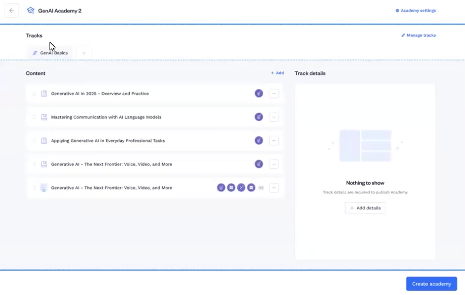Switch to the GenAI Basics track tab
This screenshot has height=295, width=465.
coord(50,52)
